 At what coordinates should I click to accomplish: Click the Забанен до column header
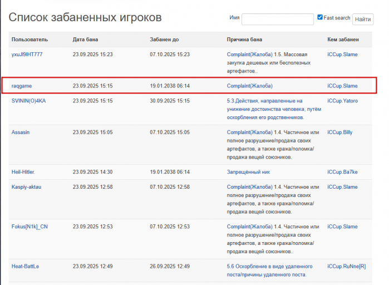click(x=164, y=40)
